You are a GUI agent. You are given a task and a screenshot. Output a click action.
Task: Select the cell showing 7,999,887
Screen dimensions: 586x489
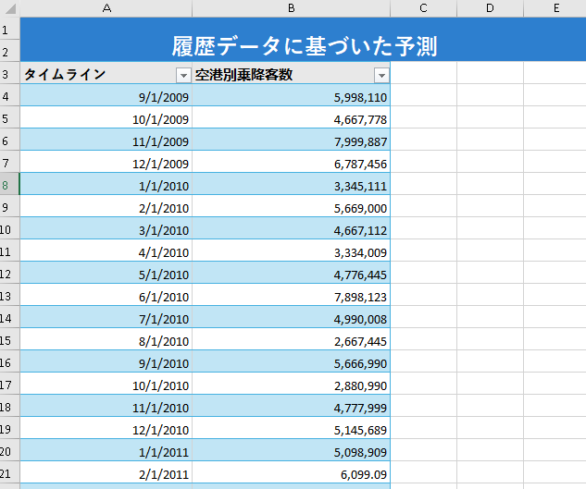click(291, 140)
